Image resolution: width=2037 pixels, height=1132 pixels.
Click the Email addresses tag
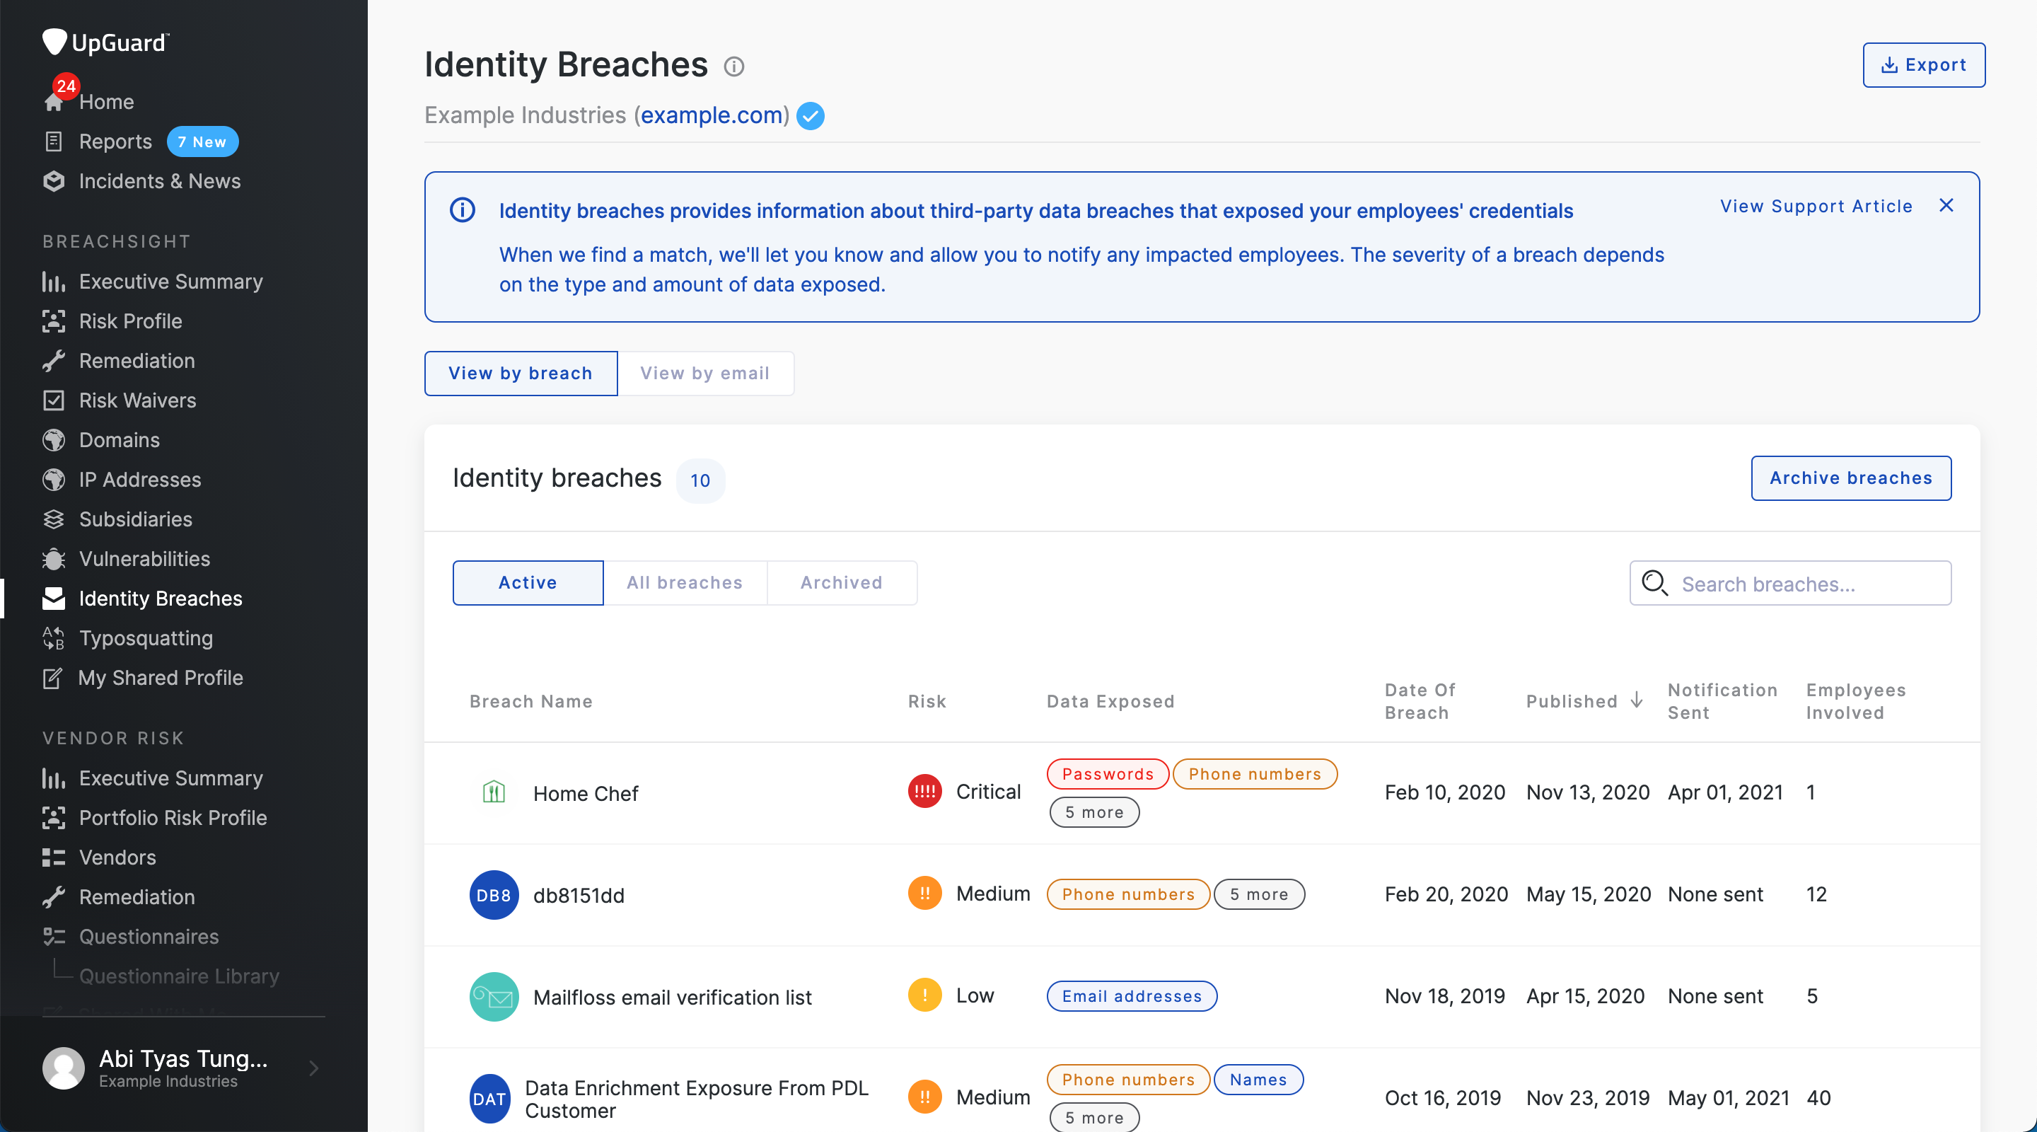[1132, 996]
